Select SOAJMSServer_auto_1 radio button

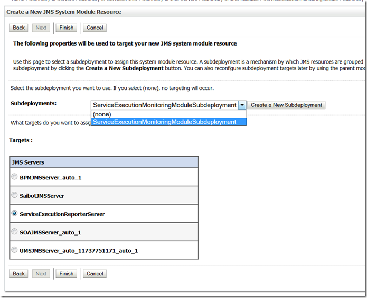click(14, 232)
